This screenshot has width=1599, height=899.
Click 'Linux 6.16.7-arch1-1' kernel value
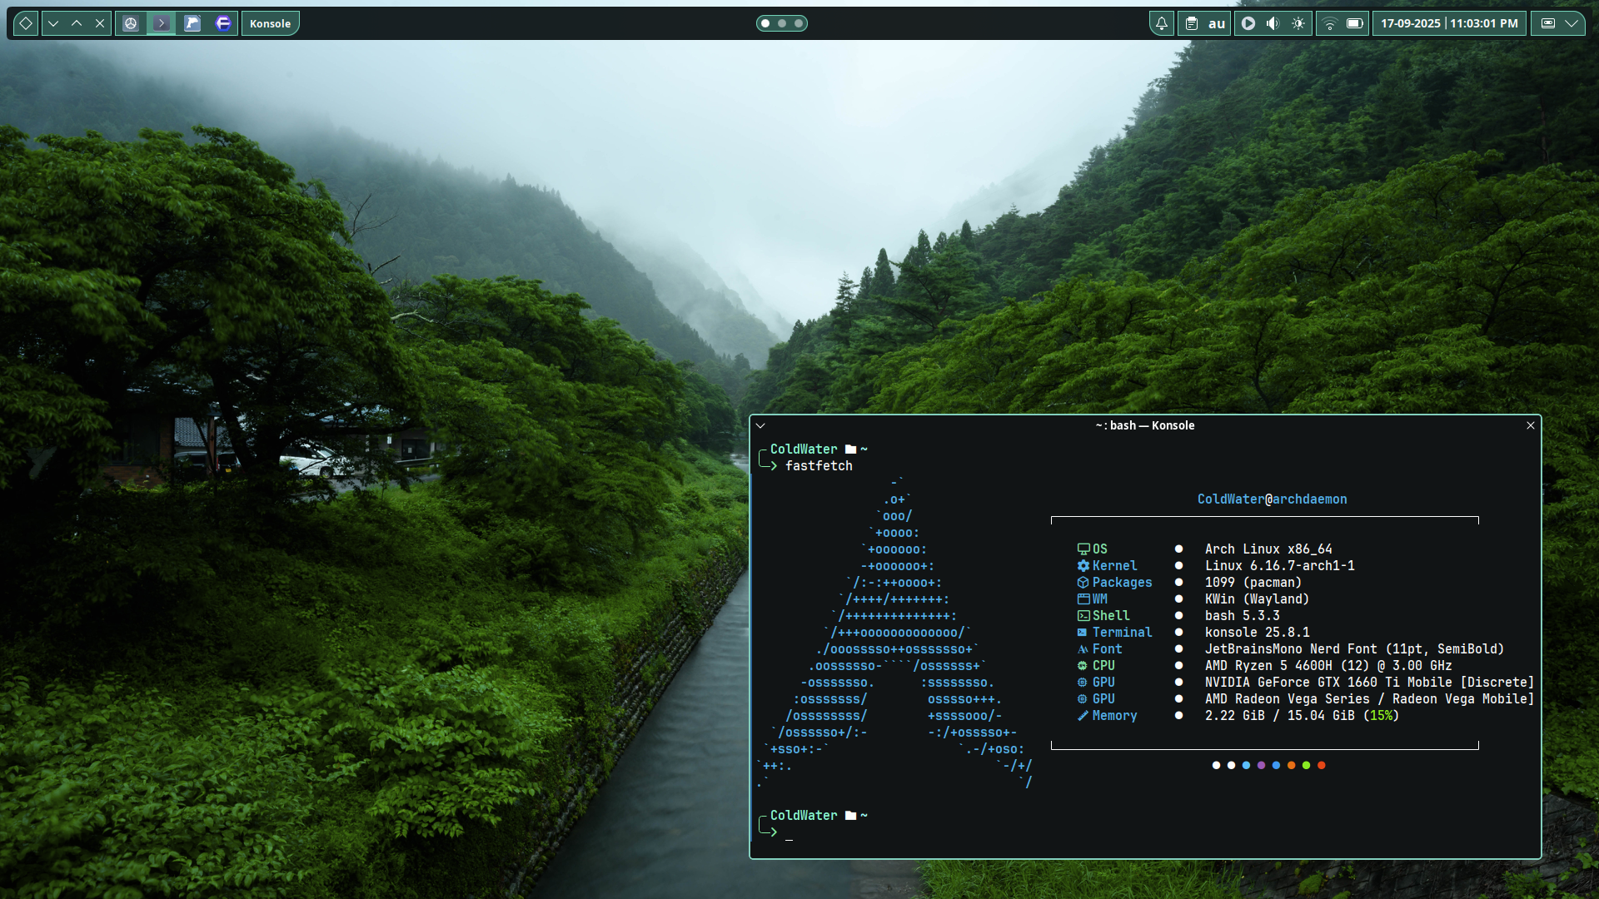coord(1279,566)
